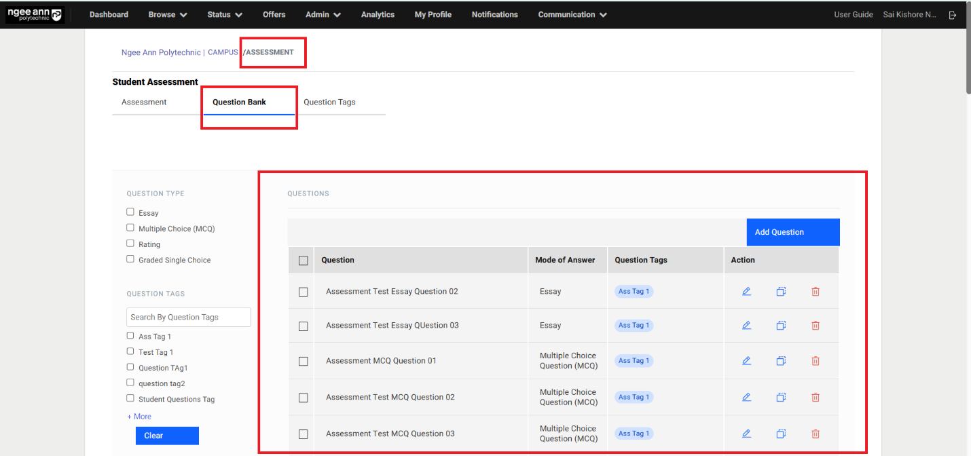
Task: Click the Add Question button
Action: [792, 232]
